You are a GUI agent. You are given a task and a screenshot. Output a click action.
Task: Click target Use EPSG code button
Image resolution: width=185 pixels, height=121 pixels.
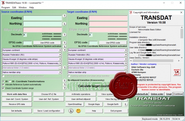113,43
